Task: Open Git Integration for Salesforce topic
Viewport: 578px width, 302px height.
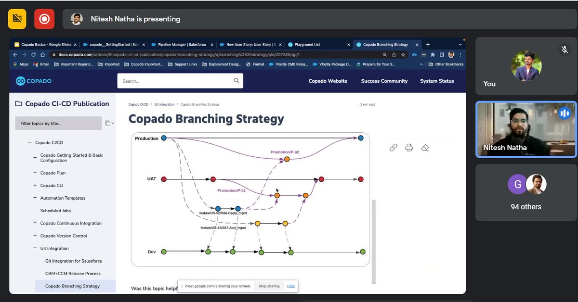Action: 74,261
